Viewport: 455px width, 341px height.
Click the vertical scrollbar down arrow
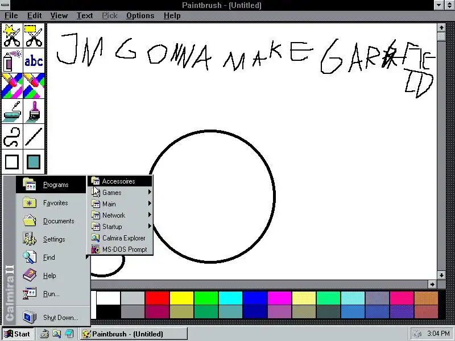[441, 275]
